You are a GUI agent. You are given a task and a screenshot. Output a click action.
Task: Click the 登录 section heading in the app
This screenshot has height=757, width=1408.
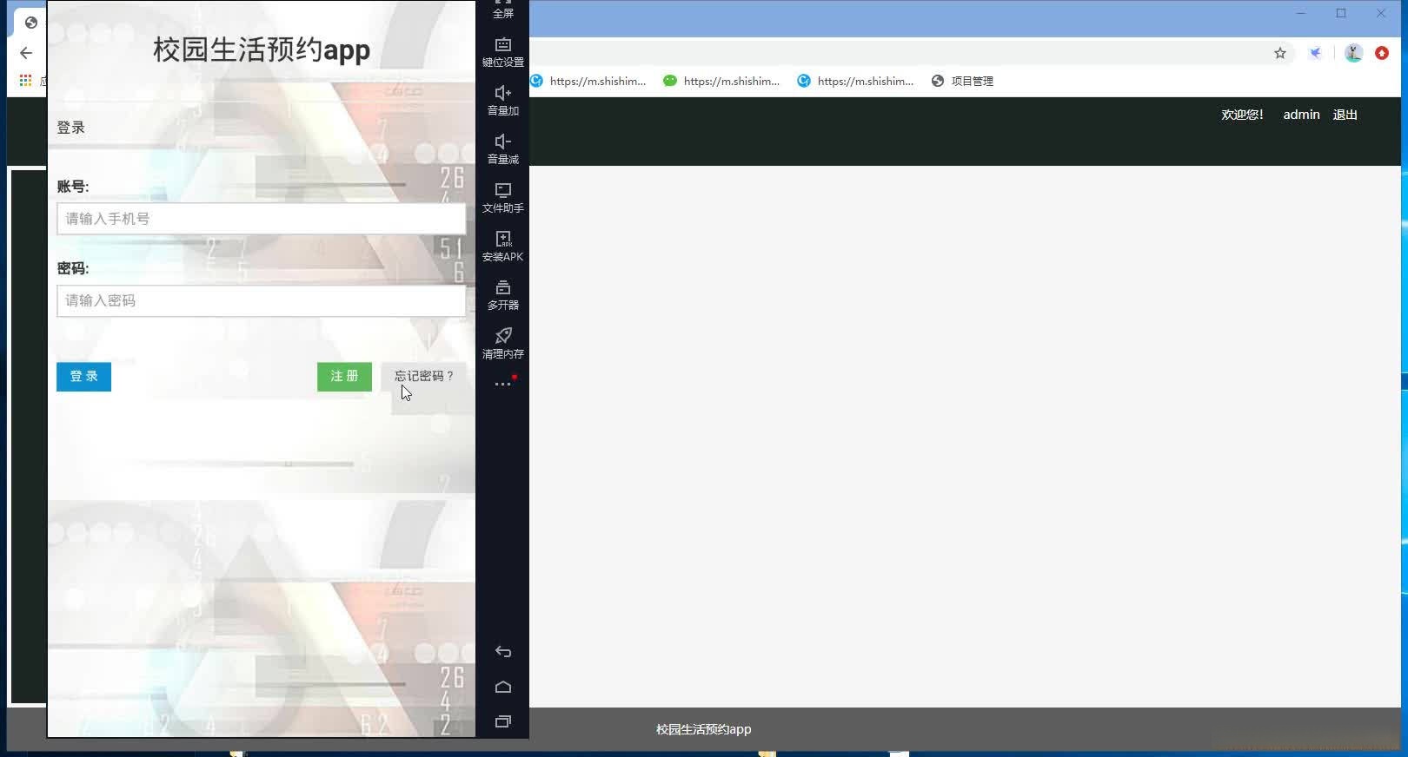point(71,128)
